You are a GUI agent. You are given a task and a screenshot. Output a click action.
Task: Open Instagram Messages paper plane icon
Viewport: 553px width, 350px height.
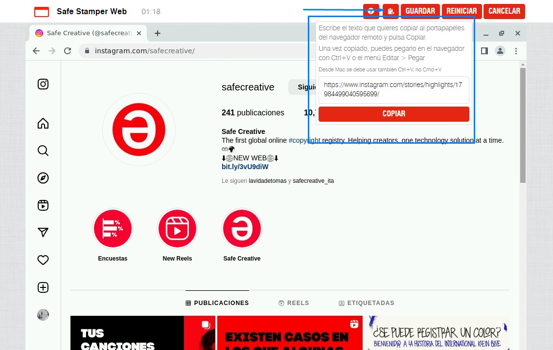pyautogui.click(x=43, y=232)
